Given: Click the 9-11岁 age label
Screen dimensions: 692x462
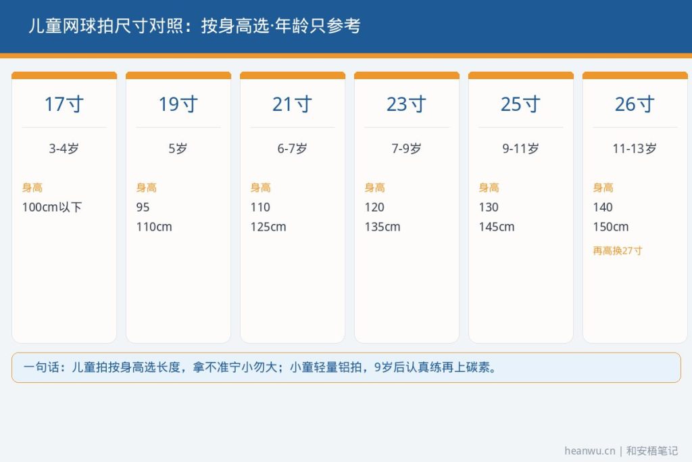Looking at the screenshot, I should (x=521, y=148).
